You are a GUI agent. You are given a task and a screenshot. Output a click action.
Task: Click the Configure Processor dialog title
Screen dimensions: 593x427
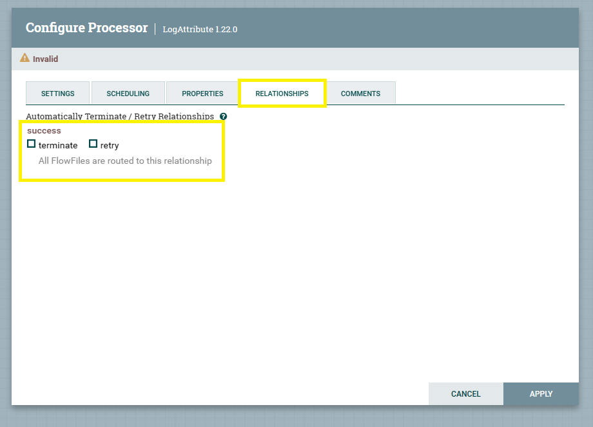86,28
